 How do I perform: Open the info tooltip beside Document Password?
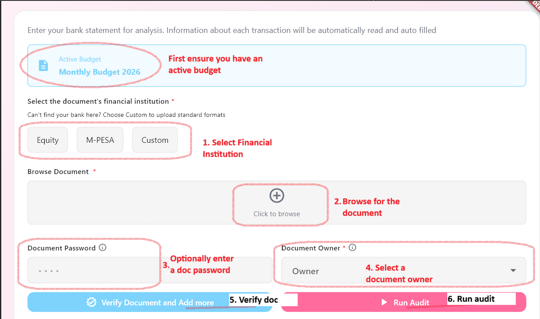103,247
